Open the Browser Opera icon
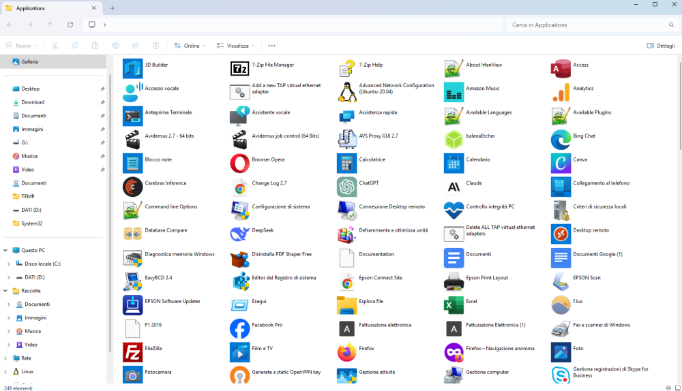 coord(239,163)
